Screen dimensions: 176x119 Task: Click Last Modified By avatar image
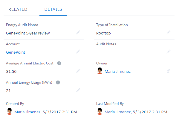click(100, 111)
